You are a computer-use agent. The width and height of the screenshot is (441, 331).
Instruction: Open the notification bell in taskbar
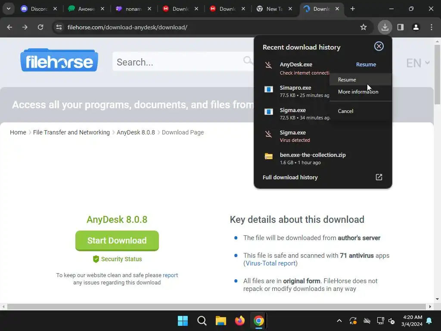coord(429,321)
